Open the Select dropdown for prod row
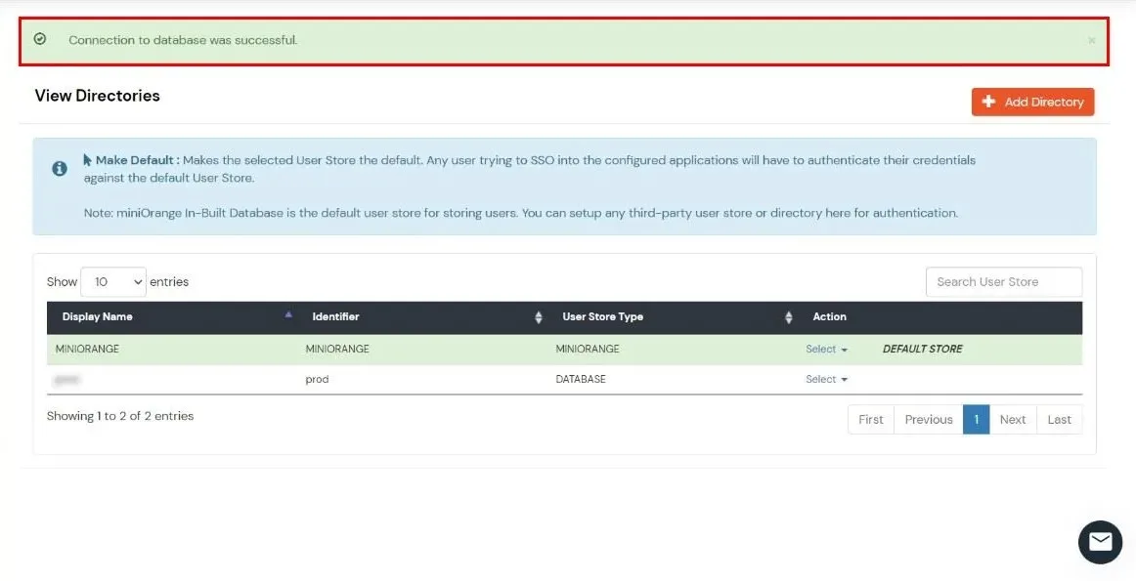Image resolution: width=1136 pixels, height=581 pixels. 826,379
